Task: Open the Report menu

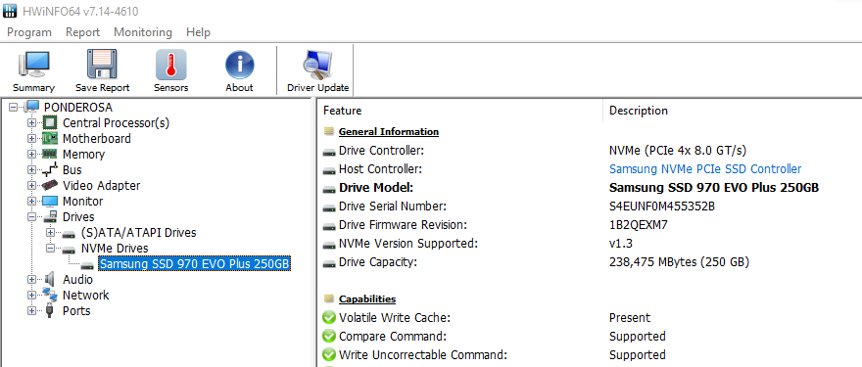Action: 82,32
